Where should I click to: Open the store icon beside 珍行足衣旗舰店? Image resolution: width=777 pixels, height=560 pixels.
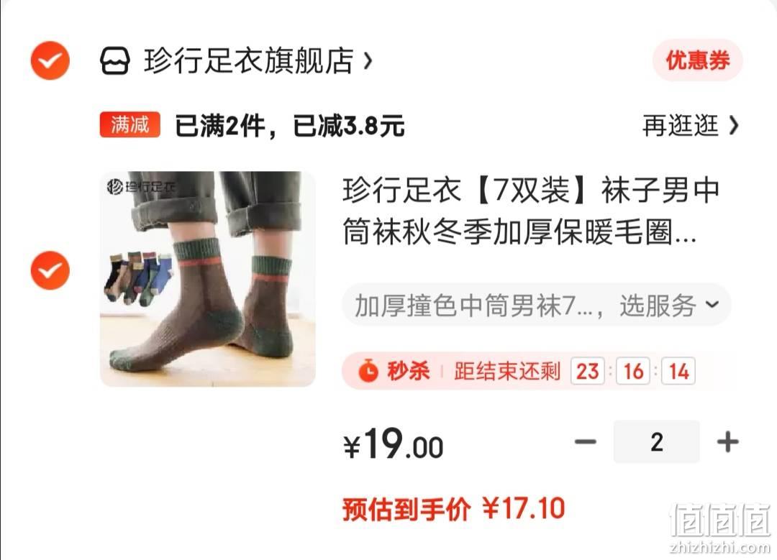(115, 61)
